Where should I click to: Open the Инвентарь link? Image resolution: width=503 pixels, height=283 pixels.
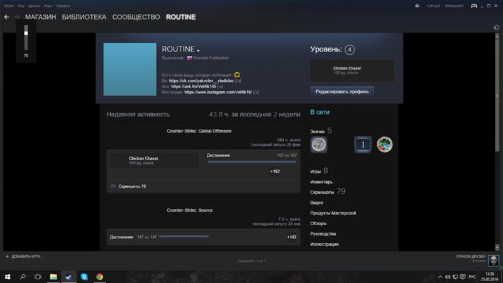(321, 182)
